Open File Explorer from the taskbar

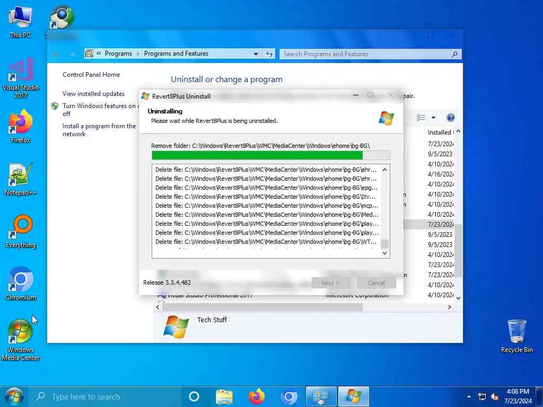(224, 396)
